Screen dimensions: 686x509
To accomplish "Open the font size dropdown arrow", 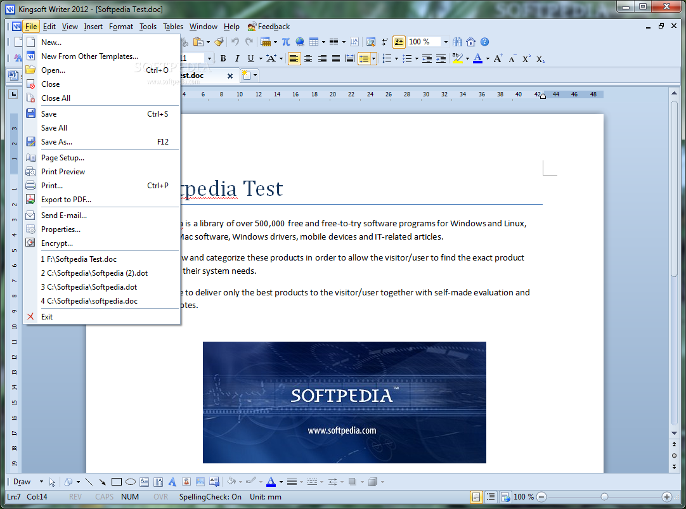I will click(x=210, y=58).
